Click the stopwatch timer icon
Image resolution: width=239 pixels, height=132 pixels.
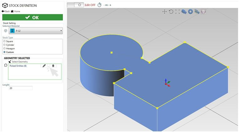point(99,5)
